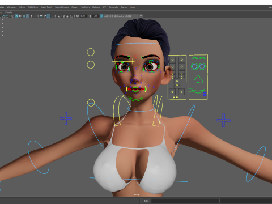Click the gamma icon beside 1.00 field
The width and height of the screenshot is (272, 204).
point(90,16)
